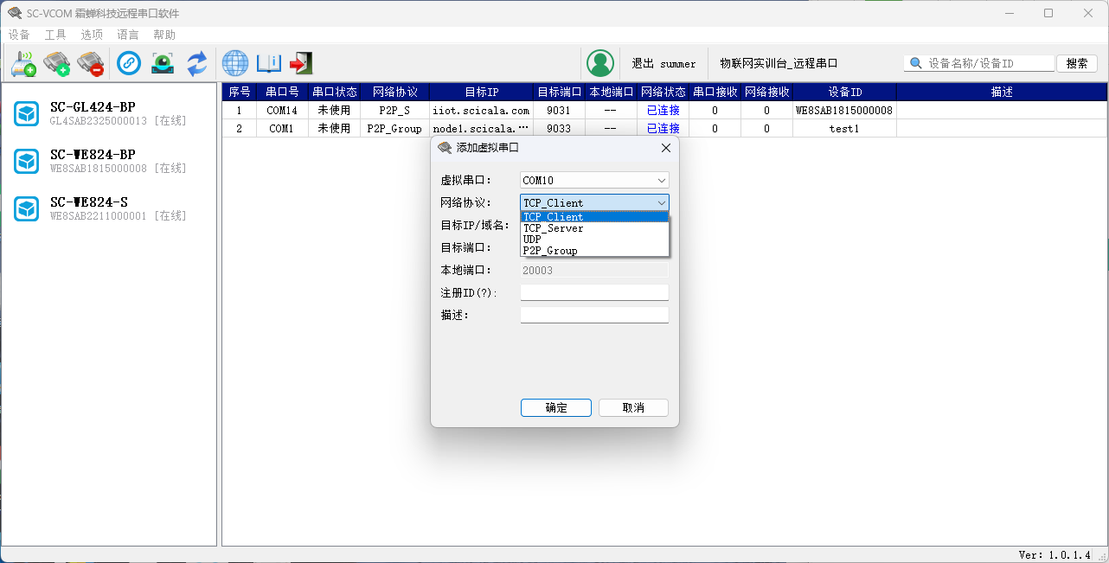Click the blue chain link icon
Screen dimensions: 1109x563
click(x=129, y=63)
